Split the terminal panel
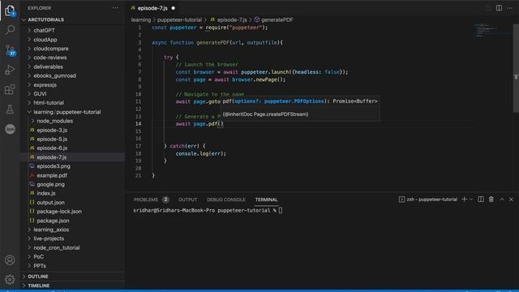Viewport: 519px width, 292px height. tap(481, 200)
